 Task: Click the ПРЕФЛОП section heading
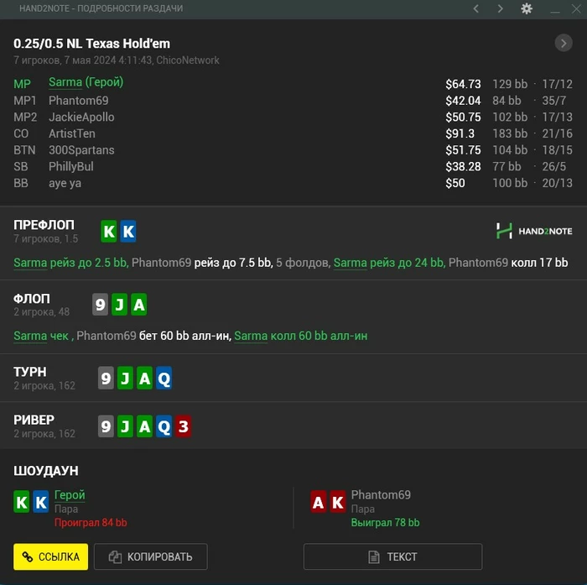point(44,225)
